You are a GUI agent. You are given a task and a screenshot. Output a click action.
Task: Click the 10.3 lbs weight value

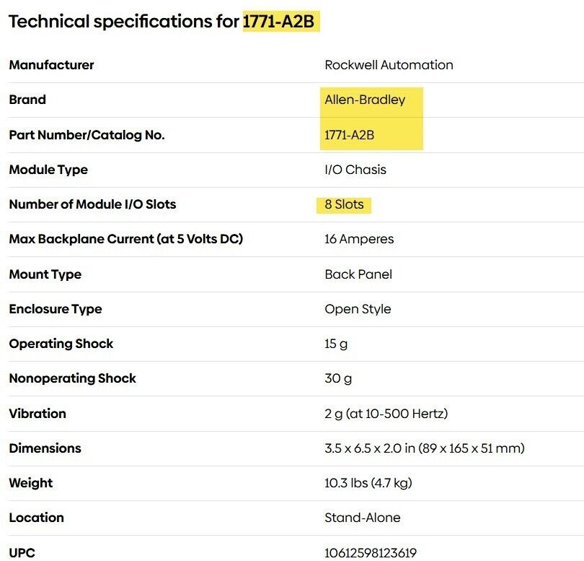pos(368,483)
